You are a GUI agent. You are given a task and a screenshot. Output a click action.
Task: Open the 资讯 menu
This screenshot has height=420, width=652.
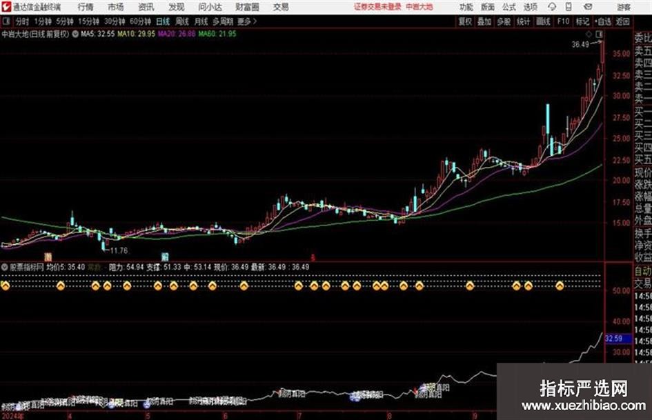[x=146, y=7]
